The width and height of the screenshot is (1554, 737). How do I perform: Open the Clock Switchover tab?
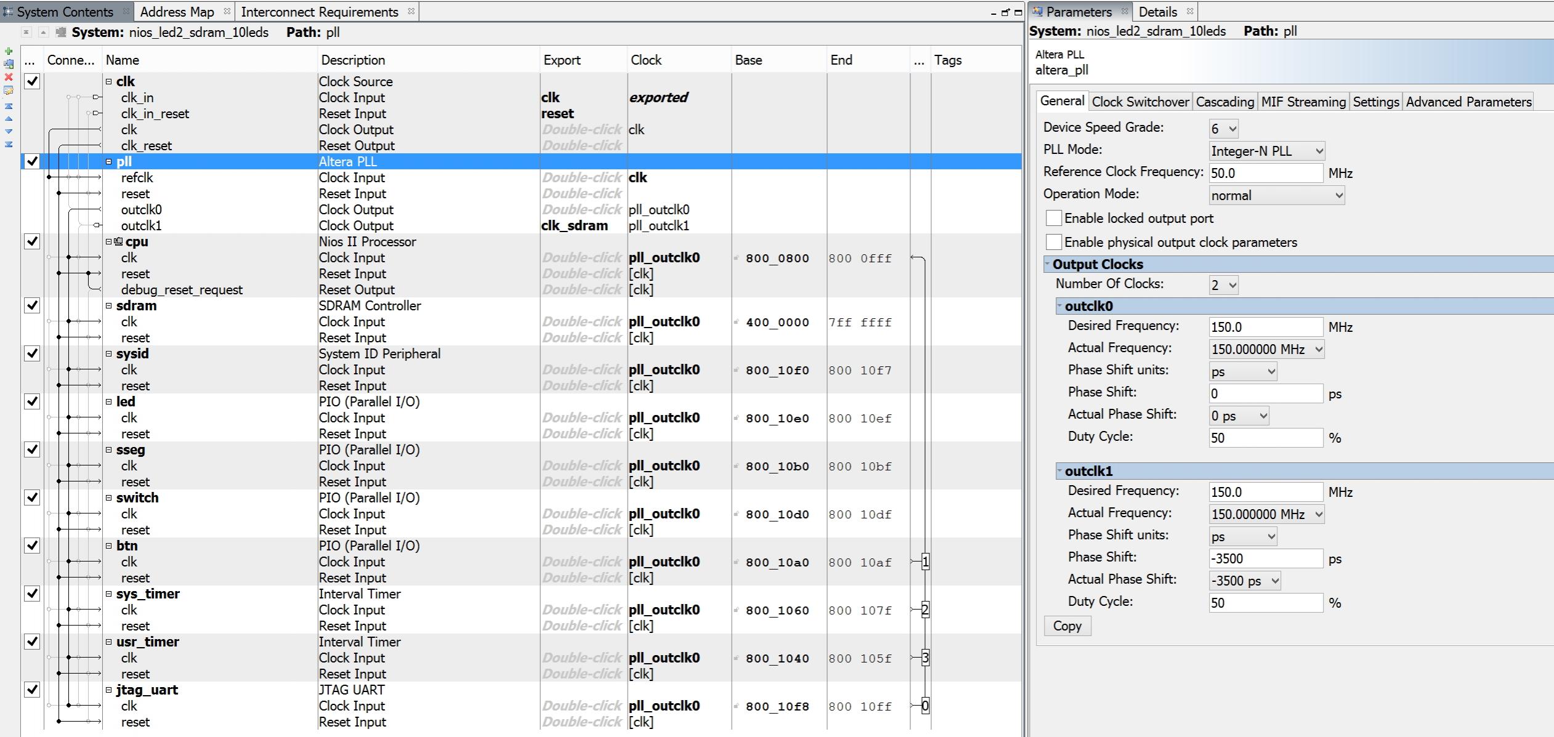(x=1140, y=102)
